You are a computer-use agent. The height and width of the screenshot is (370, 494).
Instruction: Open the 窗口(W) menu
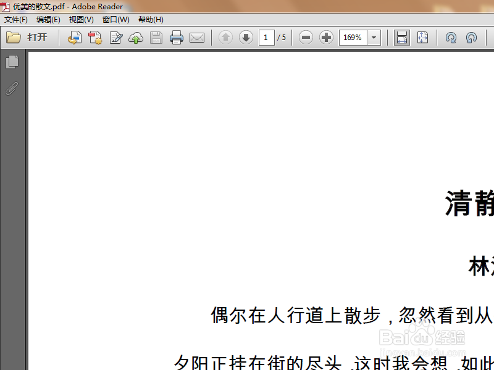pyautogui.click(x=116, y=20)
